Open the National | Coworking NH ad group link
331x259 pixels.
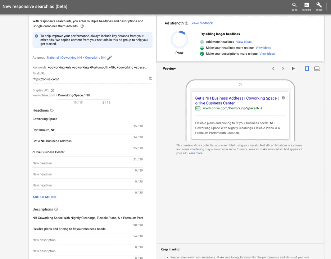[x=76, y=58]
